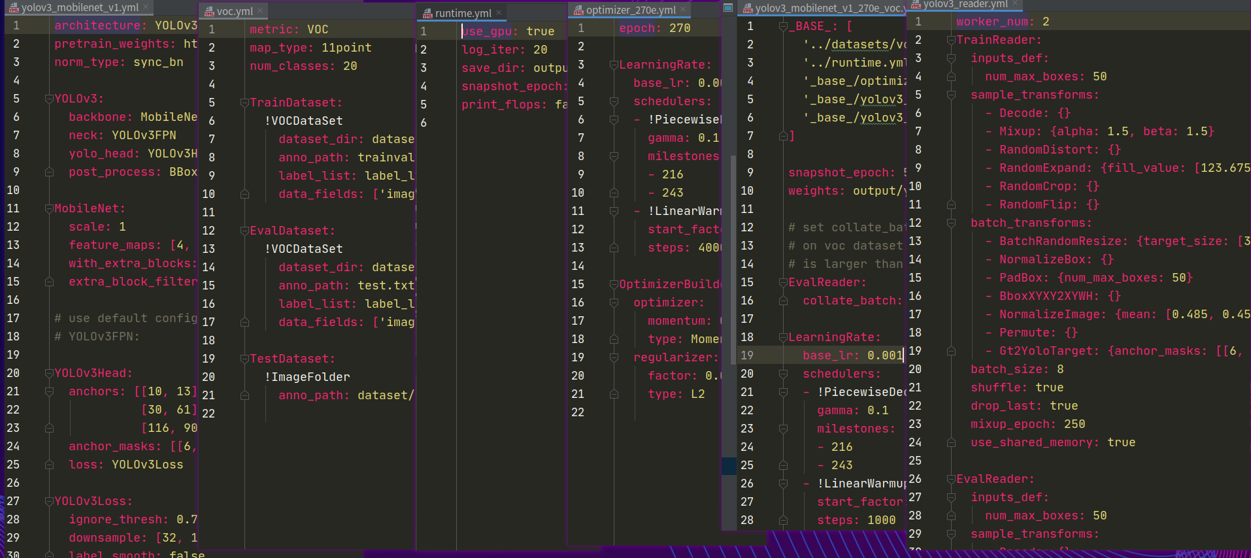1251x558 pixels.
Task: Click the YAML file icon on yolov3_reader.yml tab
Action: 916,5
